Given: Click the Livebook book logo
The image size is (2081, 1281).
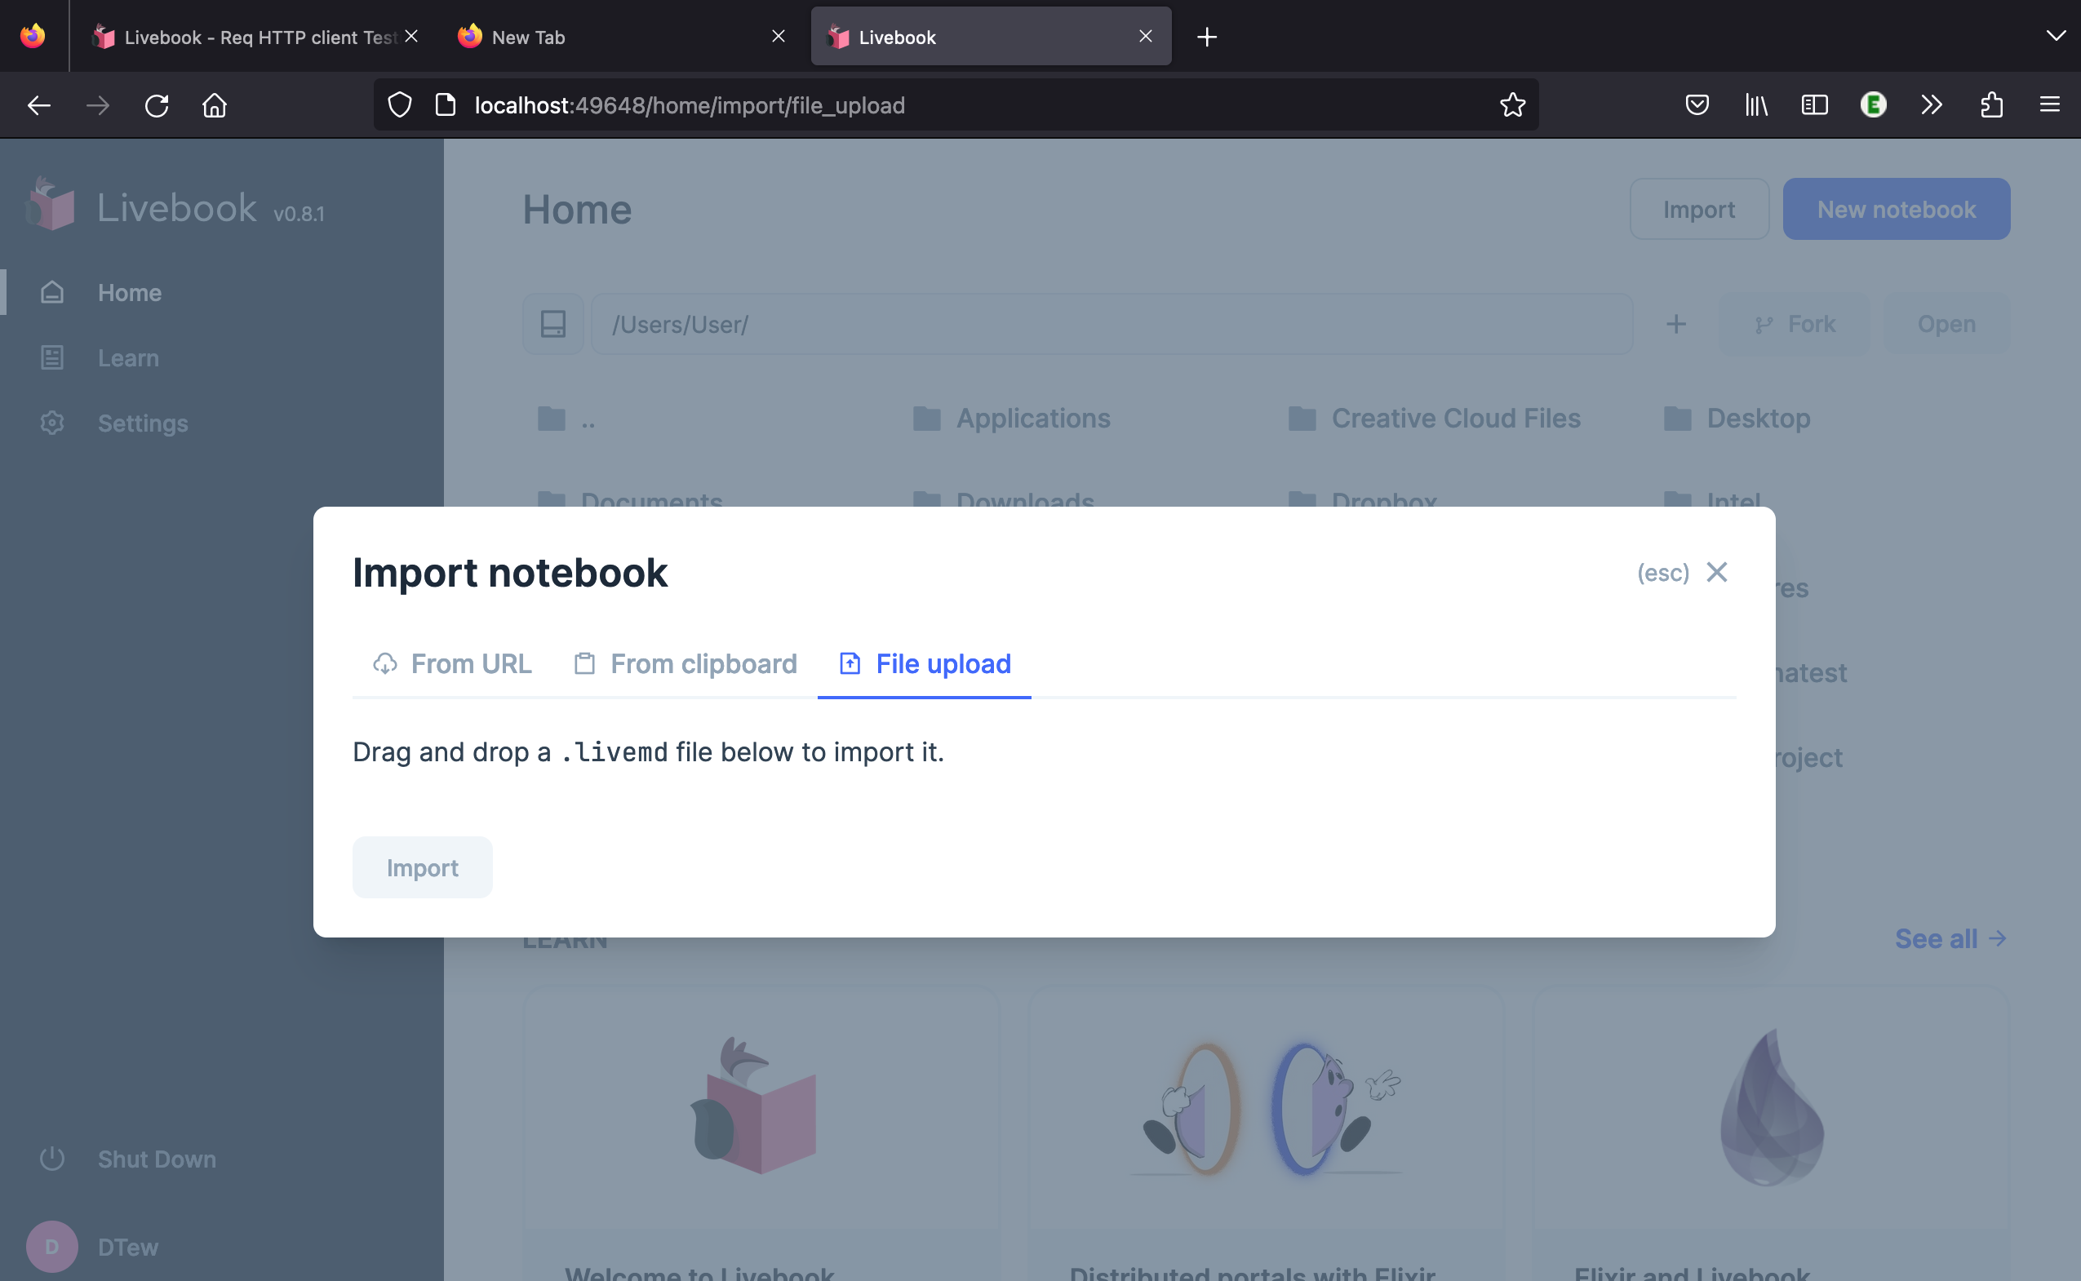Looking at the screenshot, I should point(49,203).
